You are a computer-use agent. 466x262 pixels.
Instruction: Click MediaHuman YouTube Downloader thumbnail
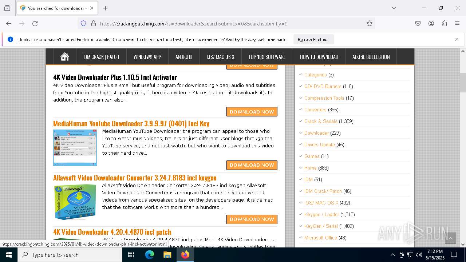tap(75, 148)
